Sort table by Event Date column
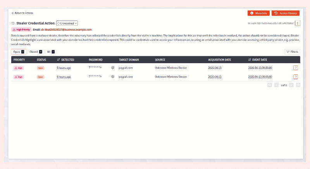The image size is (310, 169). click(x=257, y=60)
